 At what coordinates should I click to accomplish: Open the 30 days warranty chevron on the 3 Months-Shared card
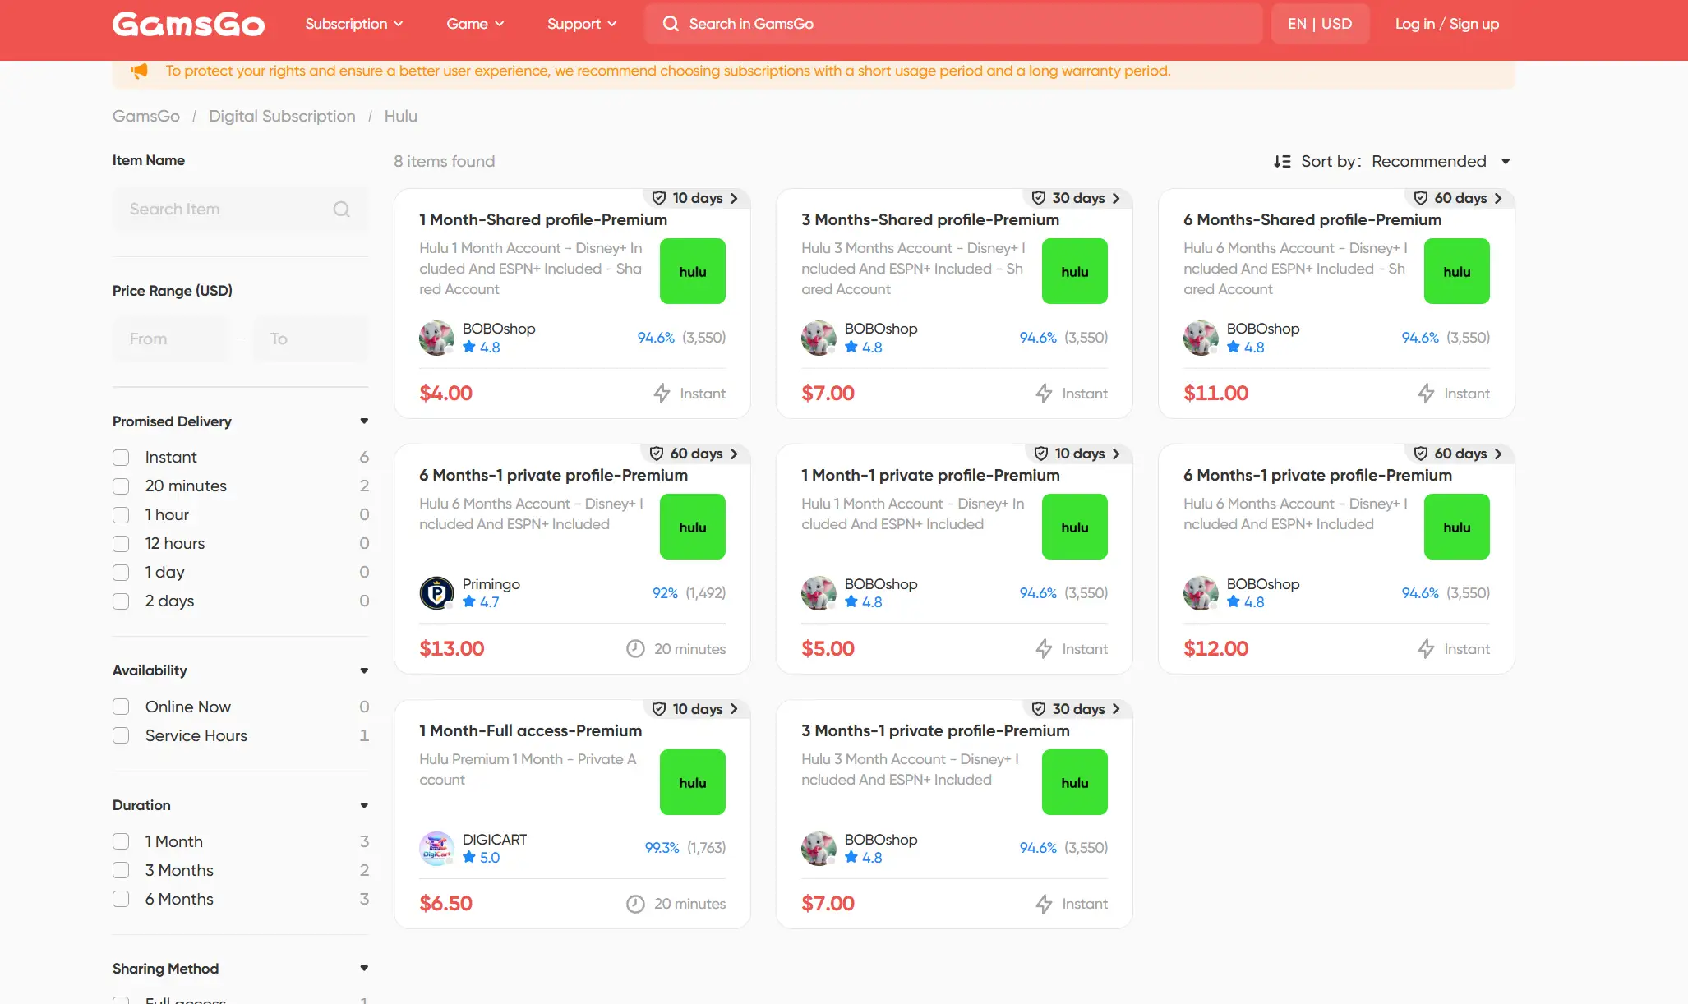[x=1116, y=198]
